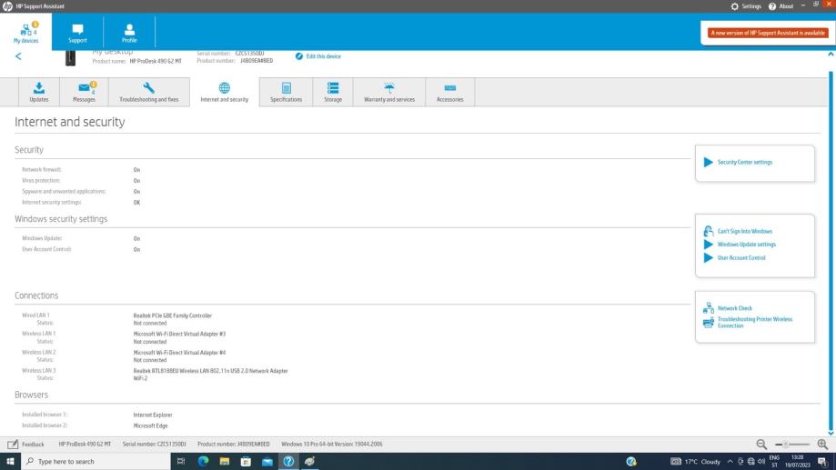Open File Explorer from the taskbar

pos(225,462)
